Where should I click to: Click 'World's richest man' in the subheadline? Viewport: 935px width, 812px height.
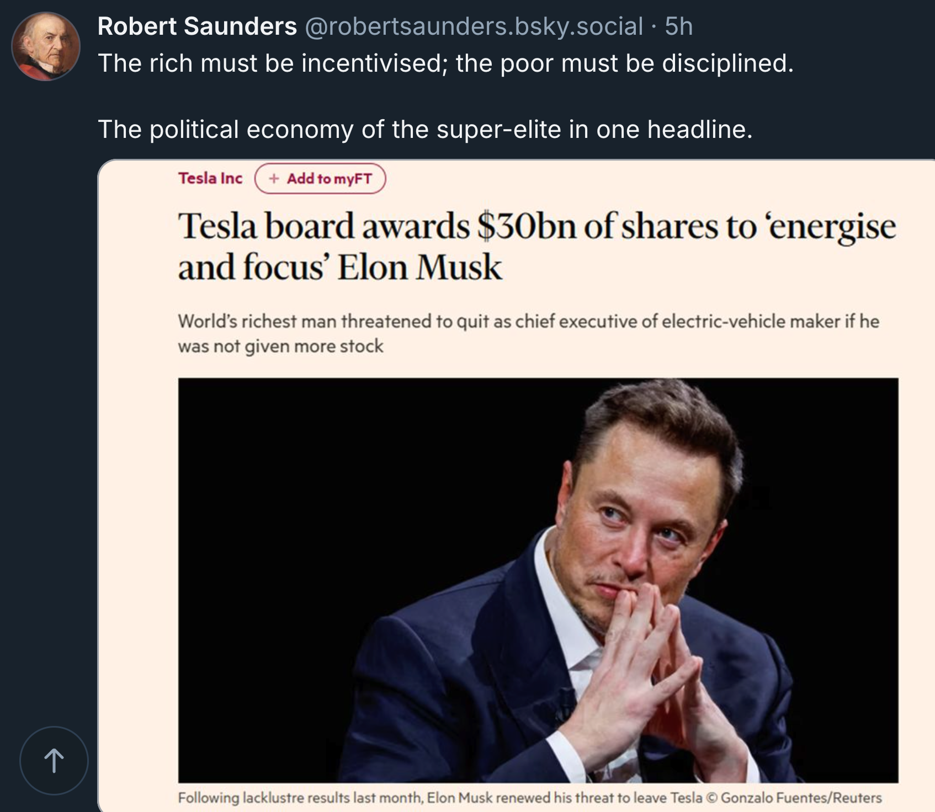257,322
